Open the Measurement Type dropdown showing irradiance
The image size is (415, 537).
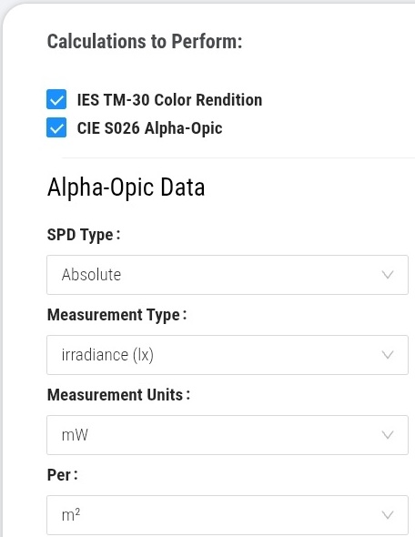pyautogui.click(x=228, y=355)
